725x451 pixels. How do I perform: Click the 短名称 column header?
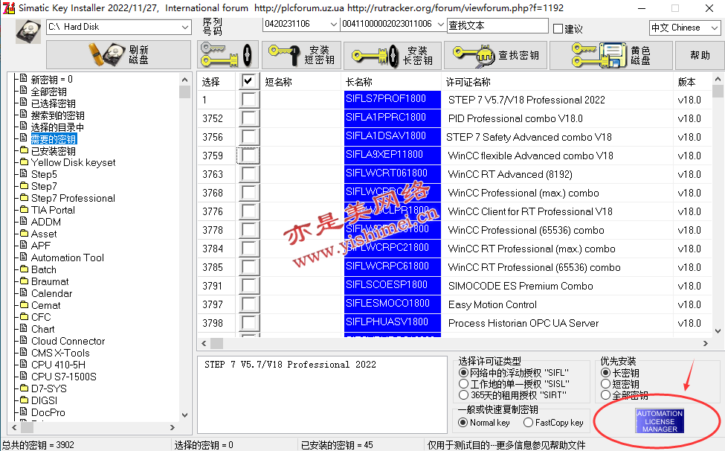point(278,82)
